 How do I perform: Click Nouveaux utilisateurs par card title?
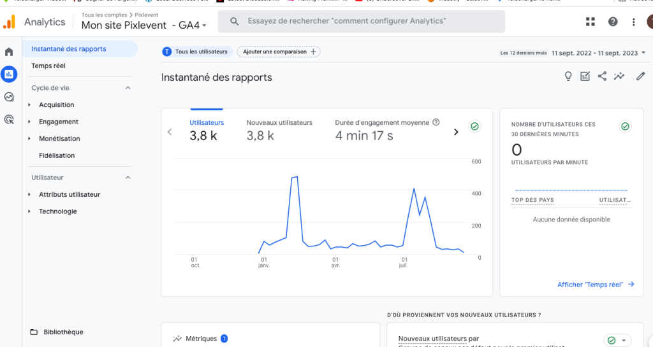pos(439,339)
